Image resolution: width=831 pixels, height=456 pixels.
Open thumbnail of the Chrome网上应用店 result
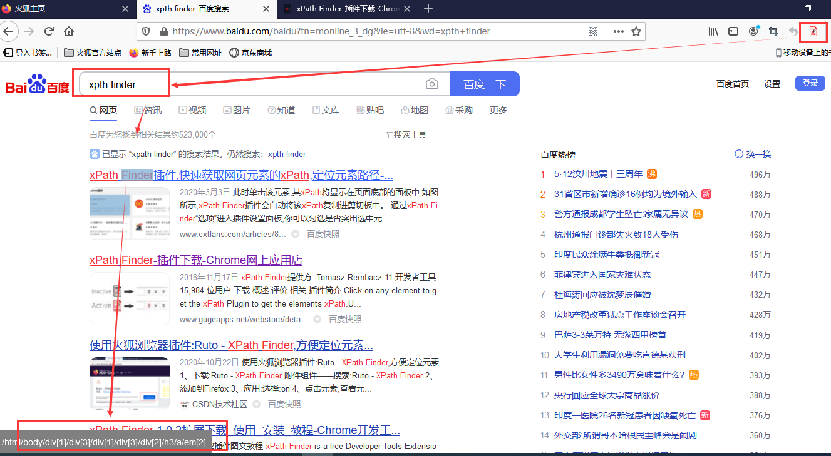(x=130, y=298)
